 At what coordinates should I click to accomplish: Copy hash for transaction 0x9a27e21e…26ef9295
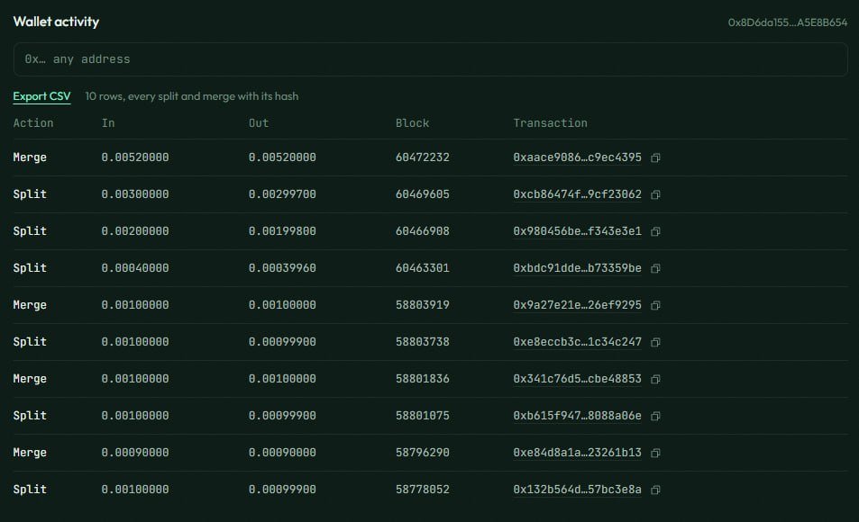click(655, 305)
